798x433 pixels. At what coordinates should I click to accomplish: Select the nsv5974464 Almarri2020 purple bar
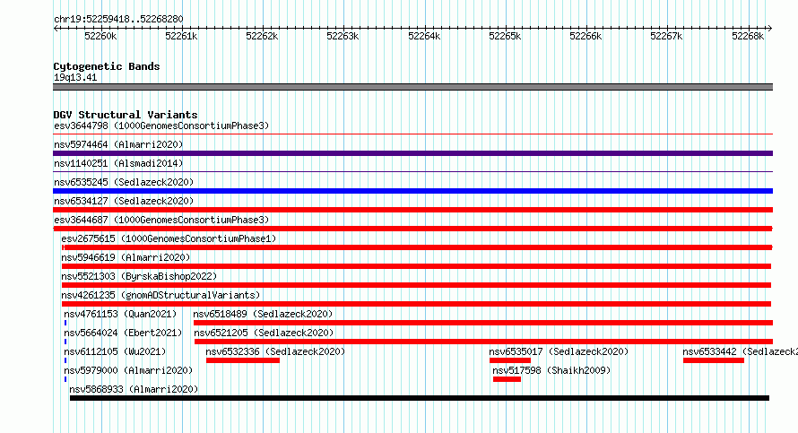click(x=412, y=153)
